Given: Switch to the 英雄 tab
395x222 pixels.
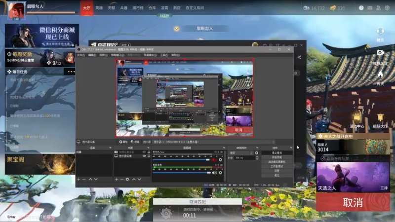Looking at the screenshot, I should tap(99, 8).
